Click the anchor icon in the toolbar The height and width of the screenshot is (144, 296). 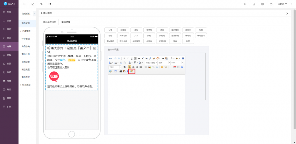click(x=157, y=67)
